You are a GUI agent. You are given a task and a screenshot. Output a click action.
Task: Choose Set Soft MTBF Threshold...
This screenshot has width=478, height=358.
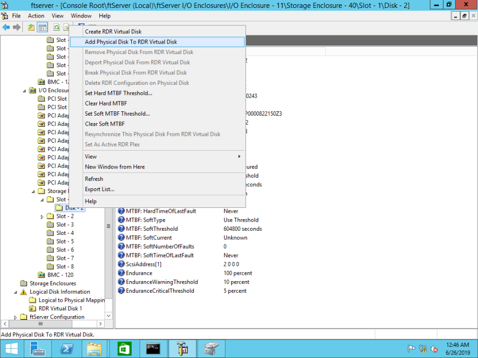pos(157,114)
